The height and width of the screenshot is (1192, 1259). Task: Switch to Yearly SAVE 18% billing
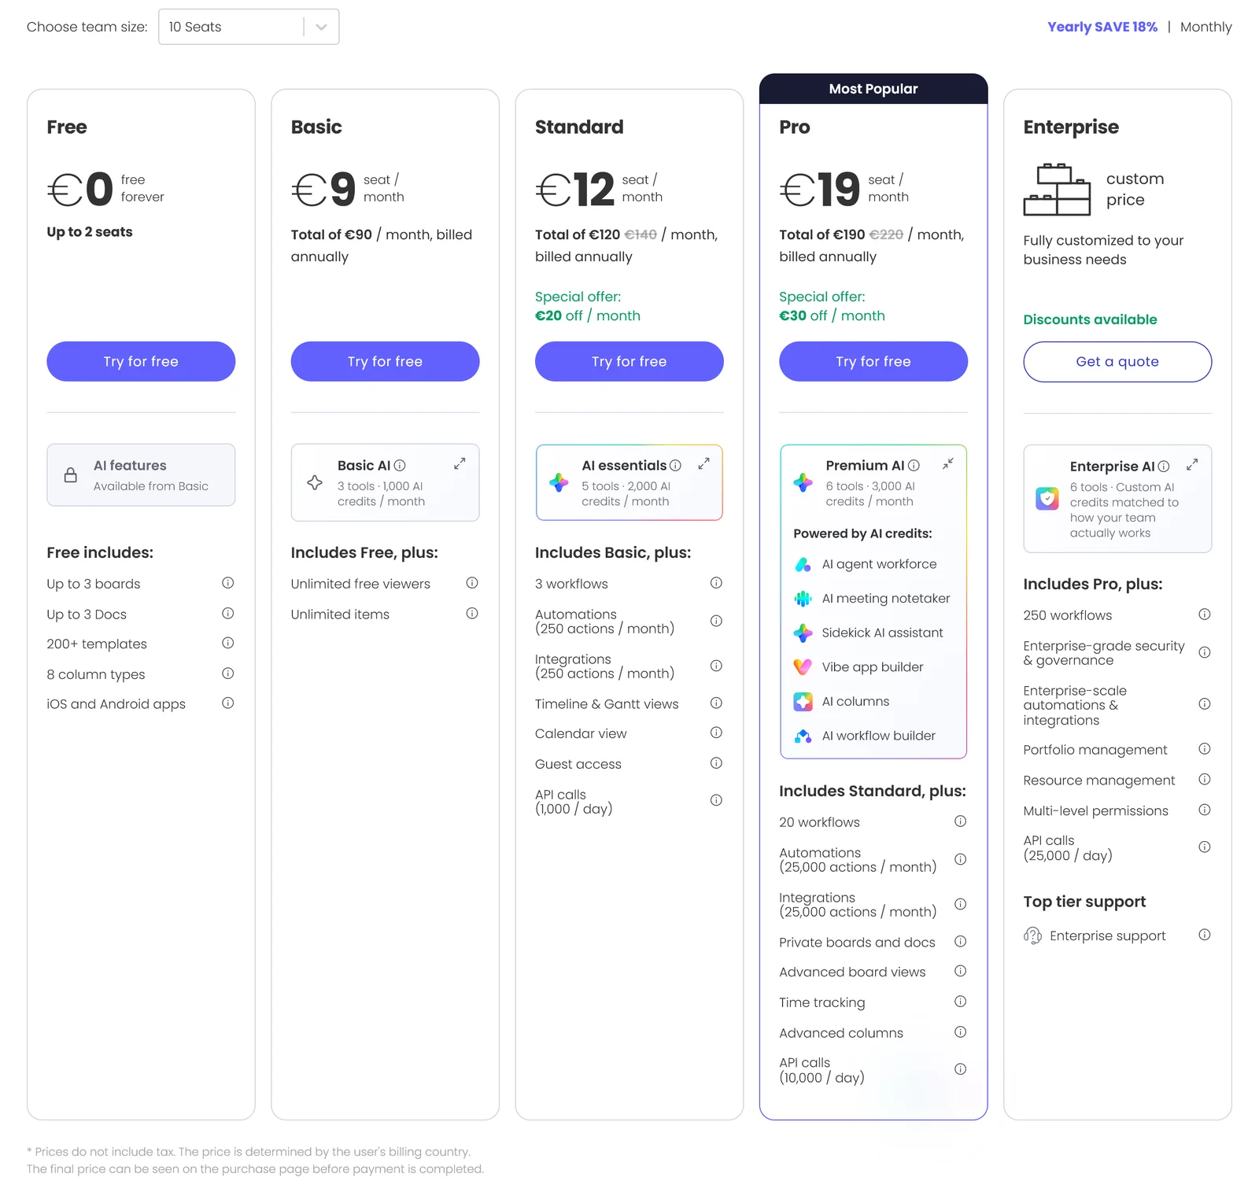pyautogui.click(x=1102, y=27)
